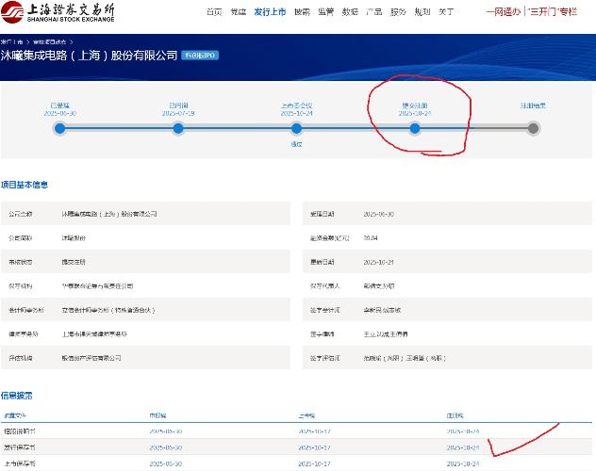Click the 已受理 stage label
Image resolution: width=596 pixels, height=471 pixels.
pos(60,106)
